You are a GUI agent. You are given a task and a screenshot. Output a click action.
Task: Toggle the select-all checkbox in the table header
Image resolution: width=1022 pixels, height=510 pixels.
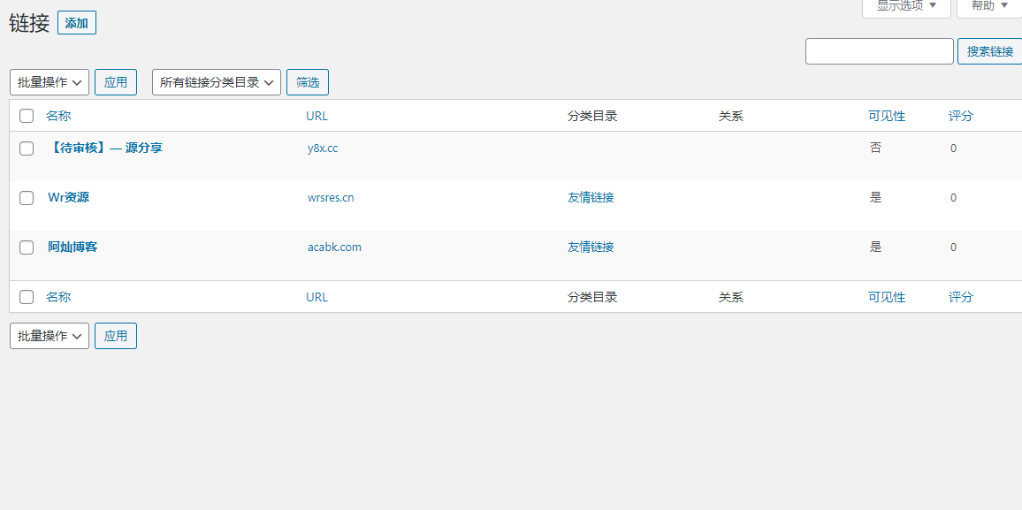(27, 116)
